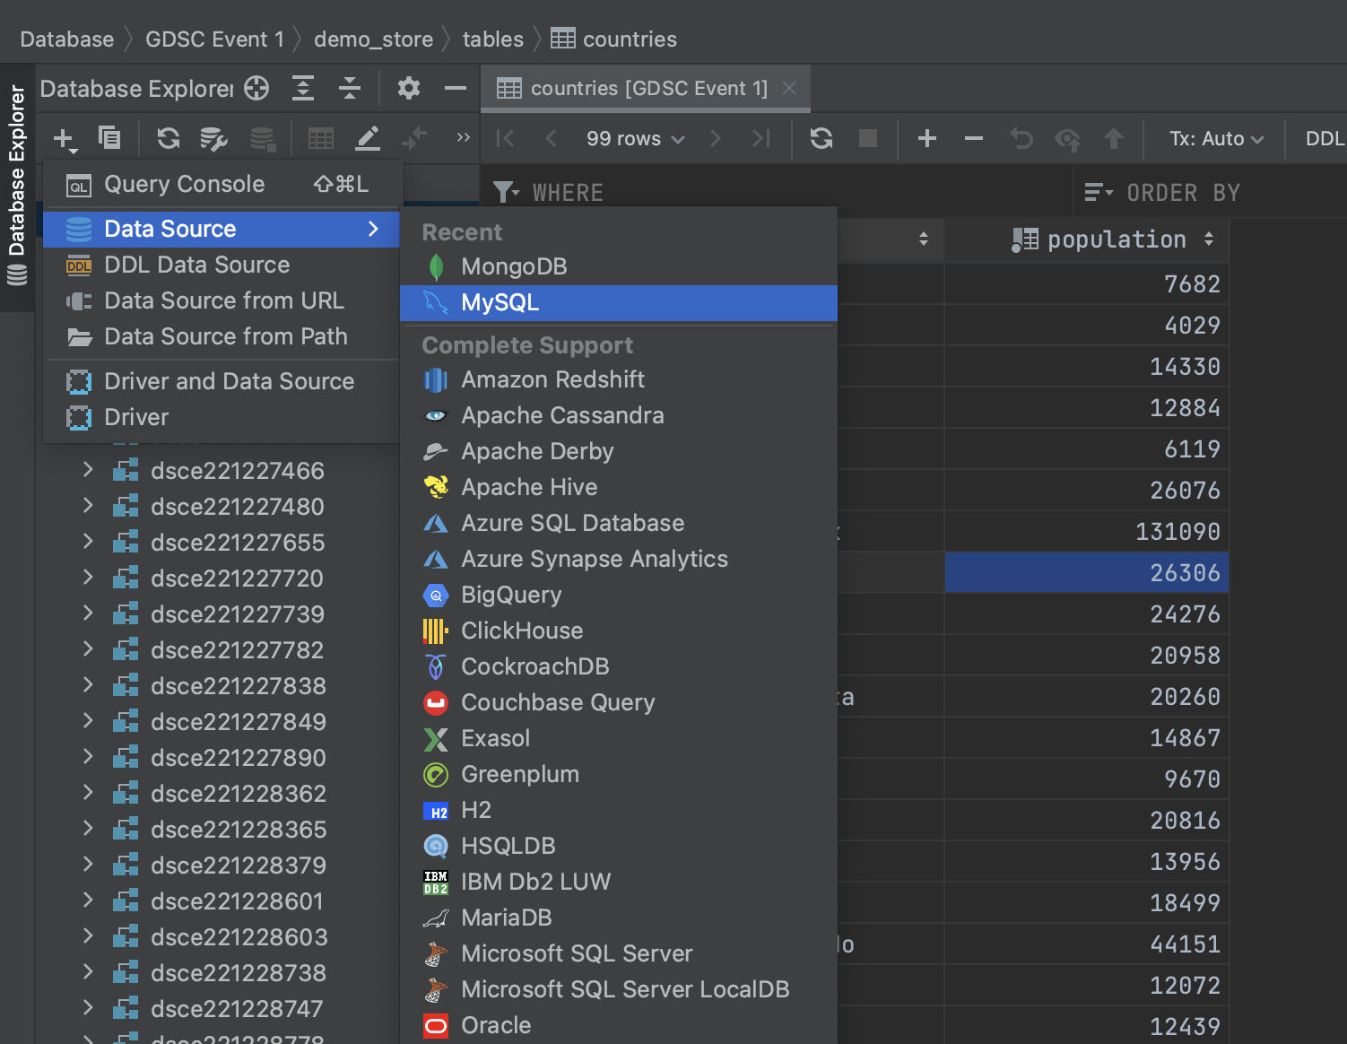Click the Collapse All icon

350,88
